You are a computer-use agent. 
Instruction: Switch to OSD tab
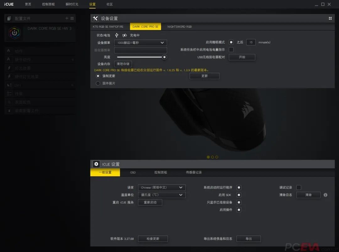pos(133,172)
